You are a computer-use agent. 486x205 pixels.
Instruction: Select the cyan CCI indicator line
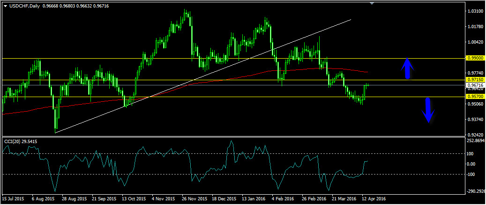pos(185,166)
